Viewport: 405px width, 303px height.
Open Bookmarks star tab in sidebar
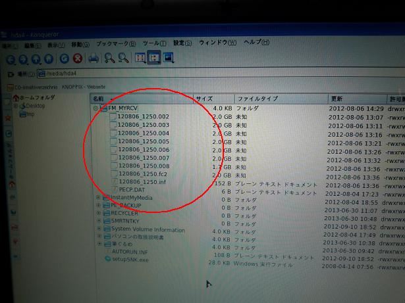(9, 118)
